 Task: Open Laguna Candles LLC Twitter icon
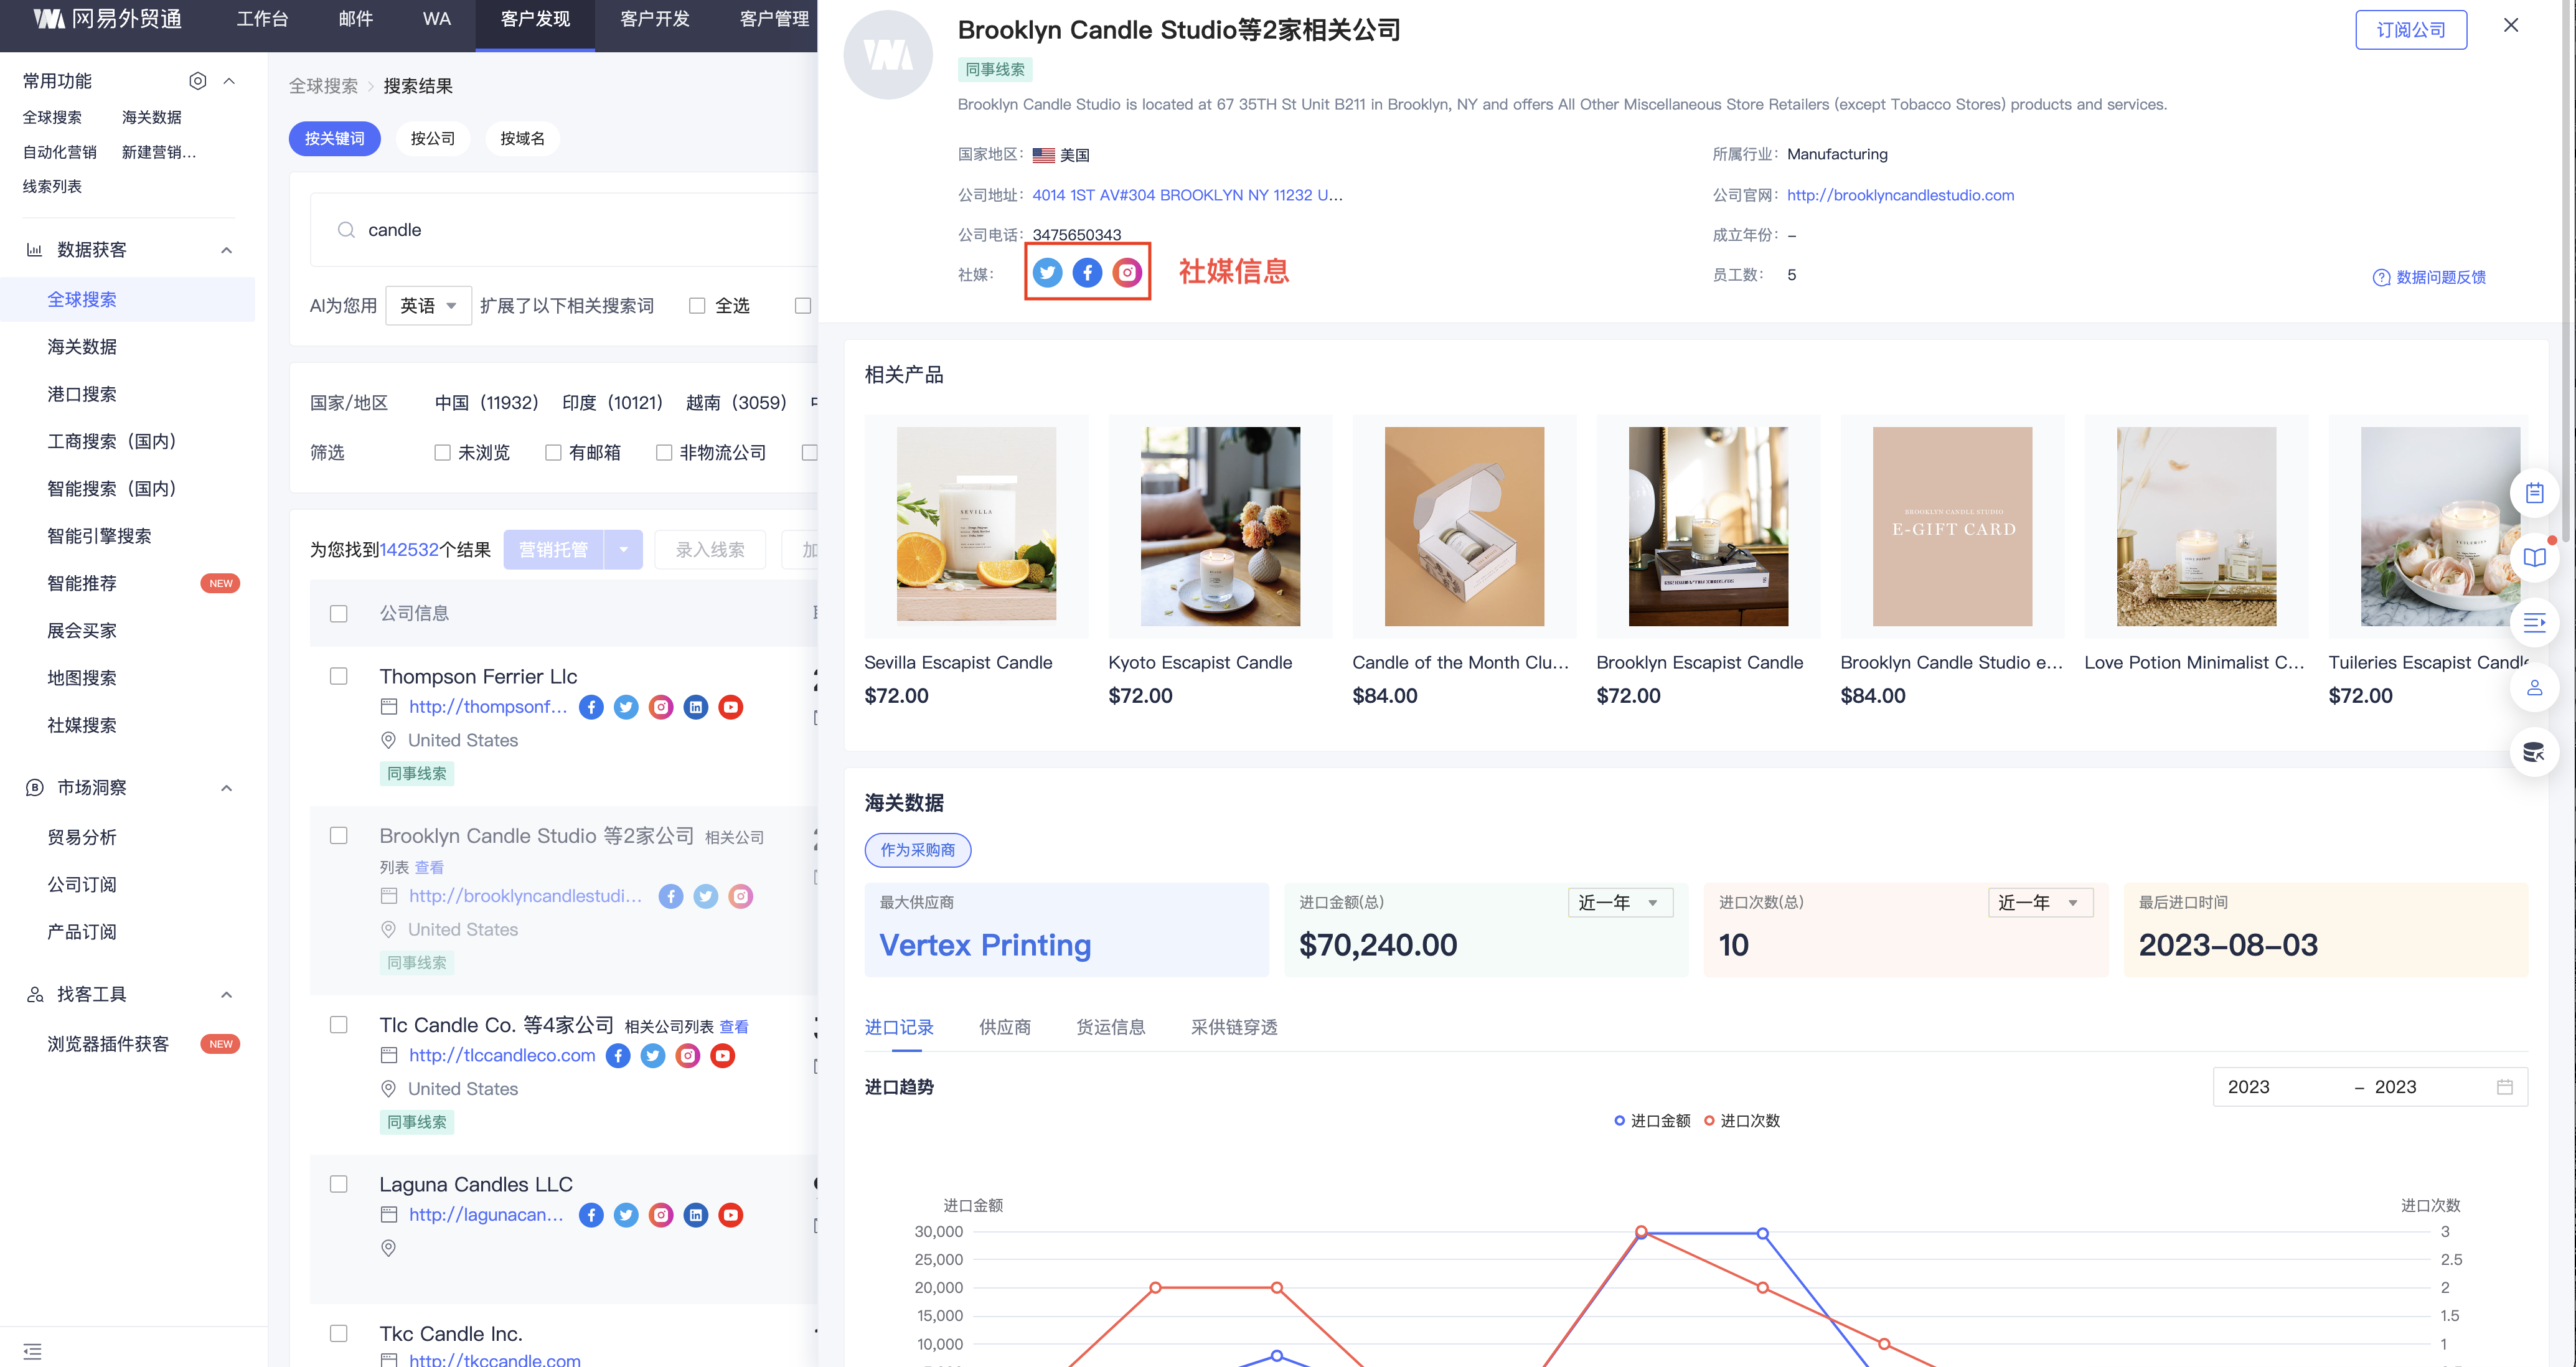[x=626, y=1215]
